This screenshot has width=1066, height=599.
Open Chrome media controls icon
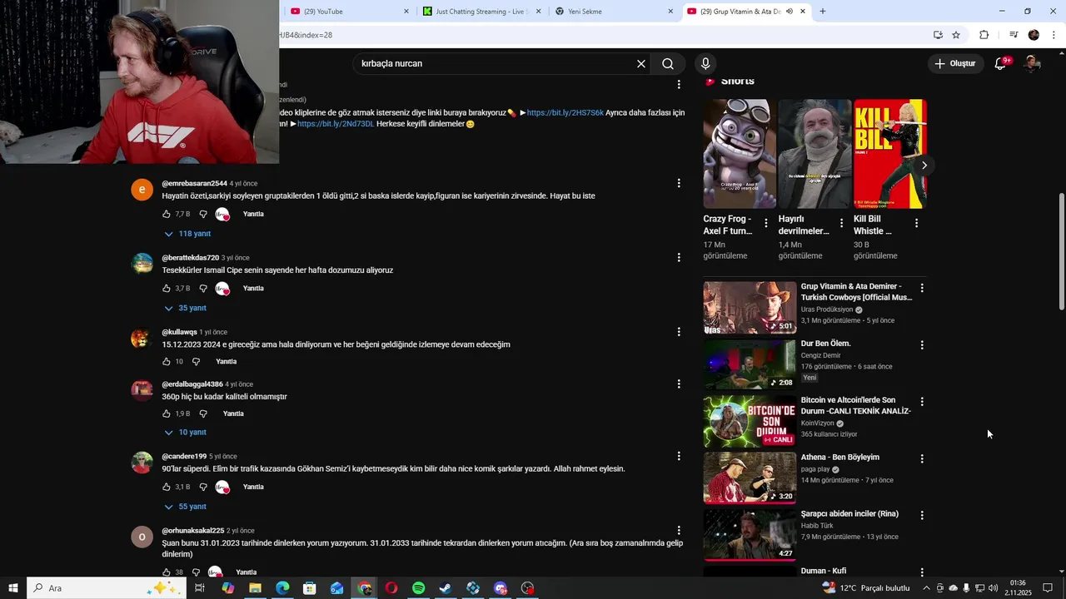pos(1014,35)
